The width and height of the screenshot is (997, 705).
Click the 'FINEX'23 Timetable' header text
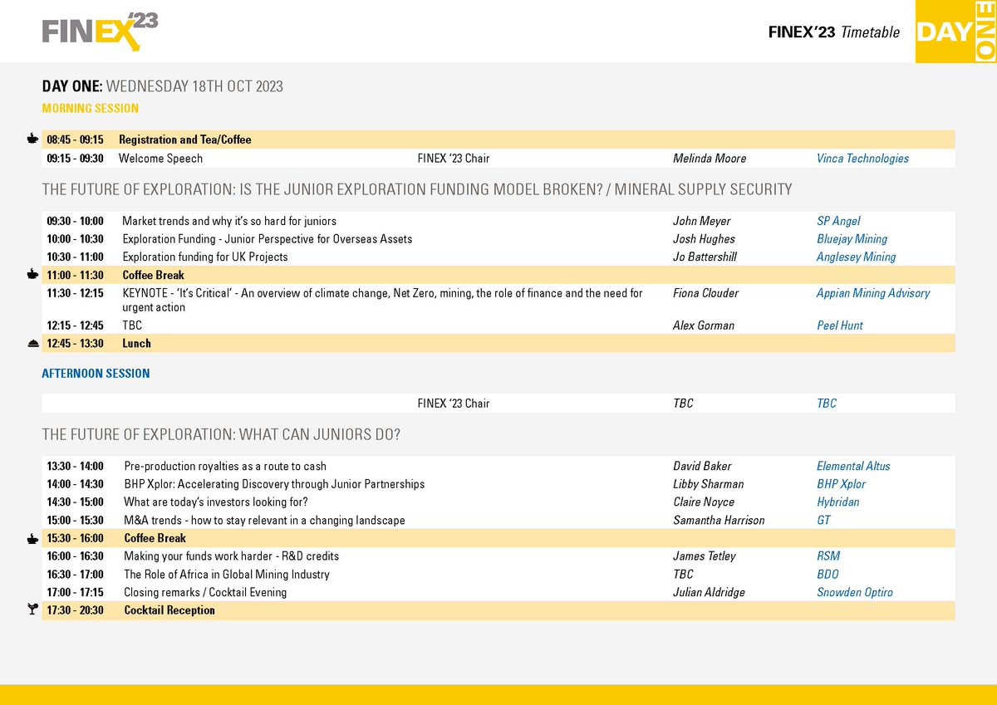point(835,32)
